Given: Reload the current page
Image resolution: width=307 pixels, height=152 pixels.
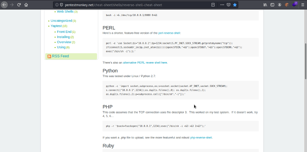Looking at the screenshot, I should click(x=19, y=5).
